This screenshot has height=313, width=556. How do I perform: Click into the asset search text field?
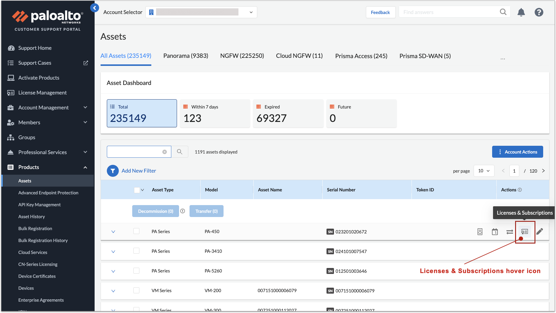[134, 152]
